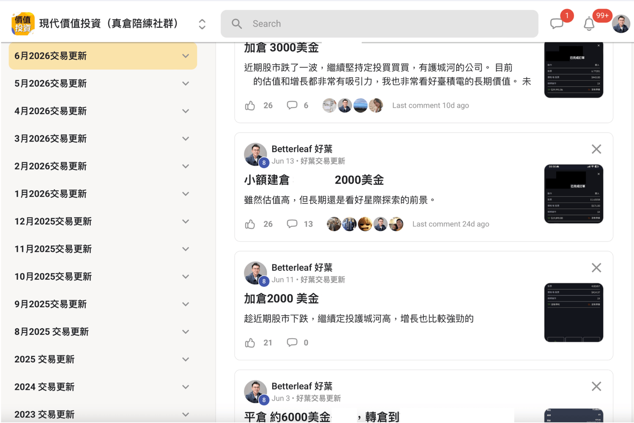Like the 加倉 3000美金 post
Image resolution: width=634 pixels, height=423 pixels.
(250, 105)
